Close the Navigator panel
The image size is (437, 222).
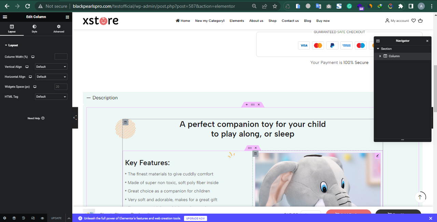pos(427,41)
